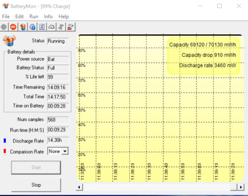
Task: Click the red stop sign toolbar icon
Action: (x=13, y=27)
